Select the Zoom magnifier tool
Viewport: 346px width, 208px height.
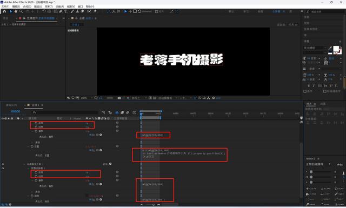click(21, 11)
